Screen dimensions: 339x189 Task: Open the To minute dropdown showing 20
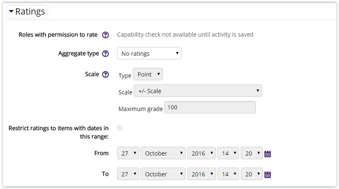252,174
